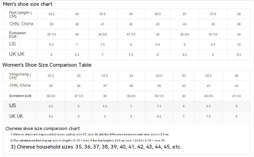The image size is (254, 157).
Task: Click women's European size 38 2/3 cell
Action: 131,96
